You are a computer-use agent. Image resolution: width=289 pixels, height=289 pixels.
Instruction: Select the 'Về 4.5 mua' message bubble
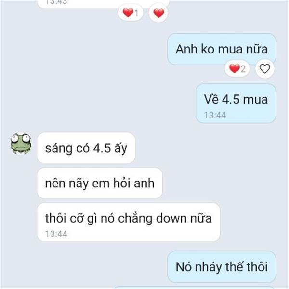236,103
